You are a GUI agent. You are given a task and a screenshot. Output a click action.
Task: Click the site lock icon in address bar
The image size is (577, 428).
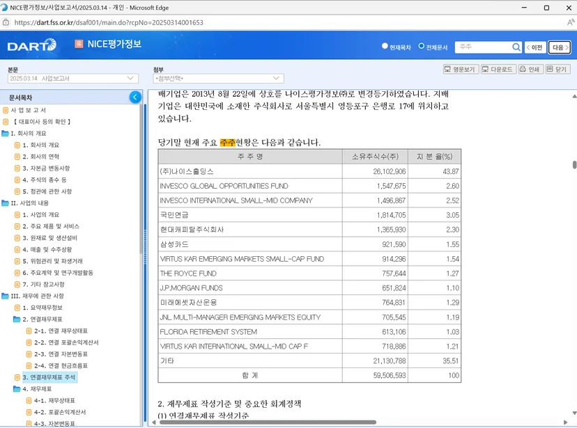click(x=6, y=22)
